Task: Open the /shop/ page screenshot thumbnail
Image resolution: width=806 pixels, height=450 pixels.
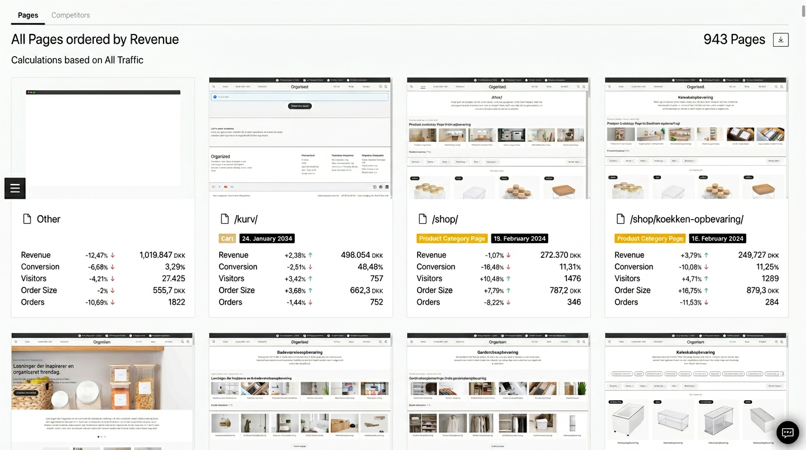Action: [498, 138]
